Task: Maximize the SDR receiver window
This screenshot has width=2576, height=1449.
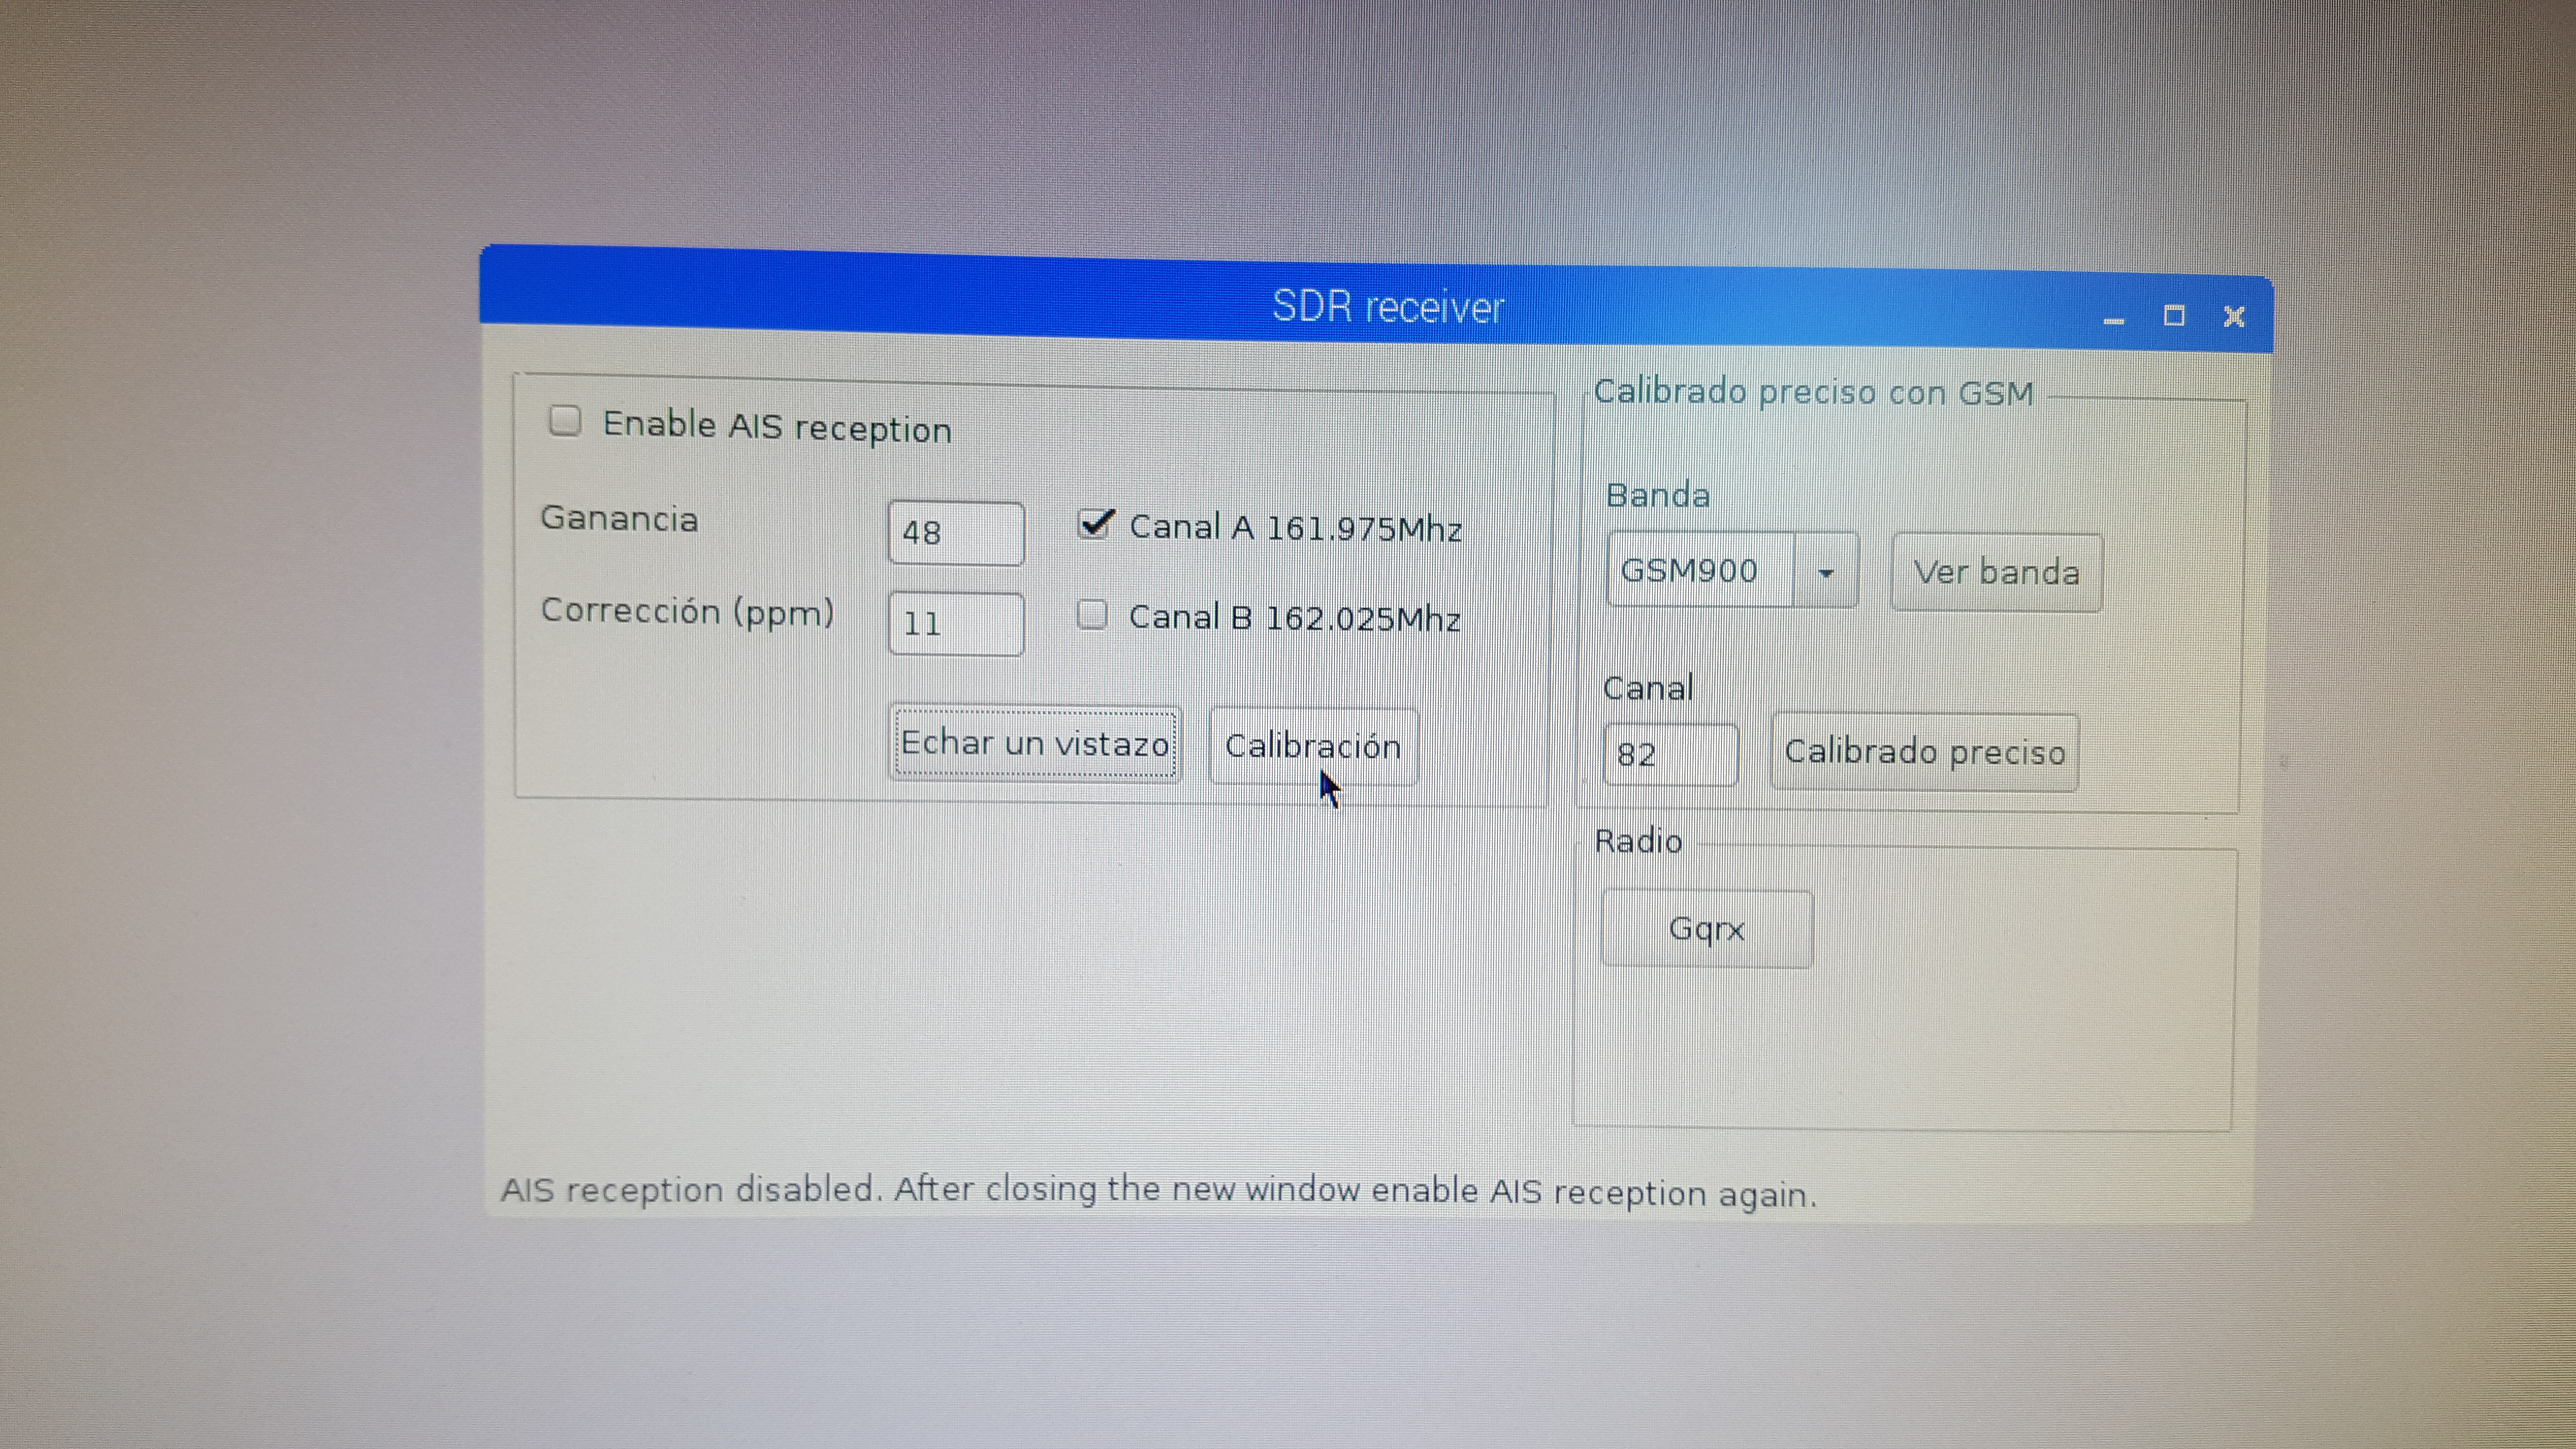Action: (x=2173, y=316)
